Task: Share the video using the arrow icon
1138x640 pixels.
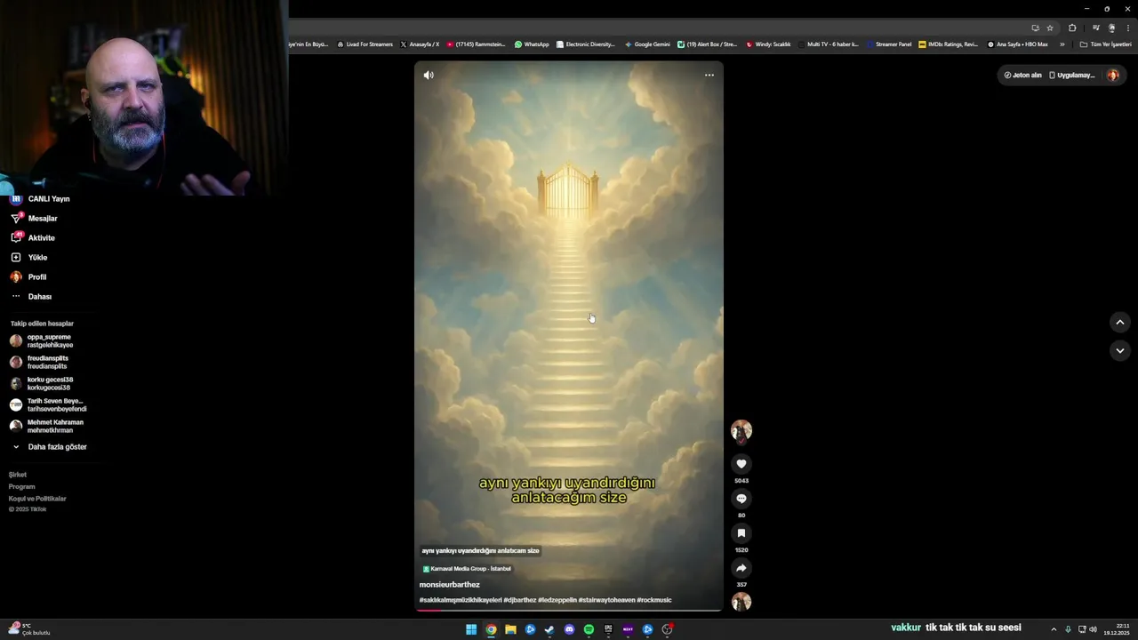Action: tap(741, 568)
